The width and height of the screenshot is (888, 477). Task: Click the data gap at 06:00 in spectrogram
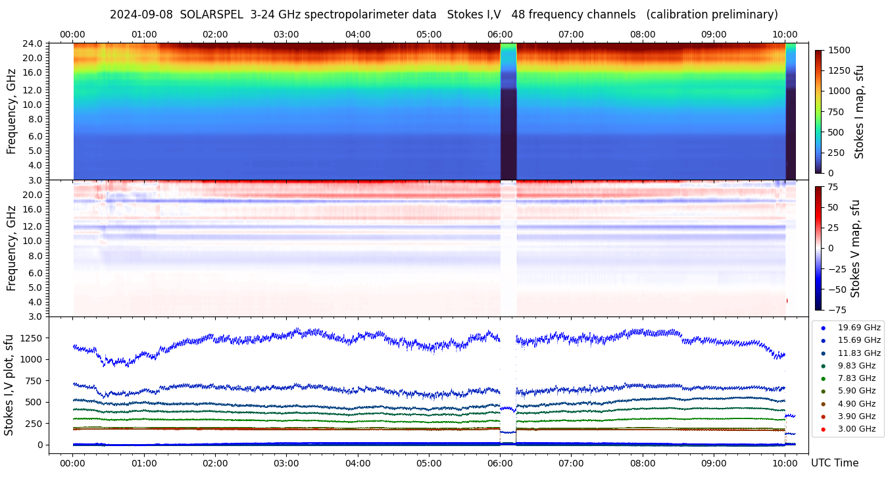tap(508, 111)
